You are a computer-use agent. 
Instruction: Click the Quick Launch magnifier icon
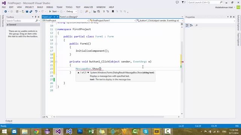[221, 3]
